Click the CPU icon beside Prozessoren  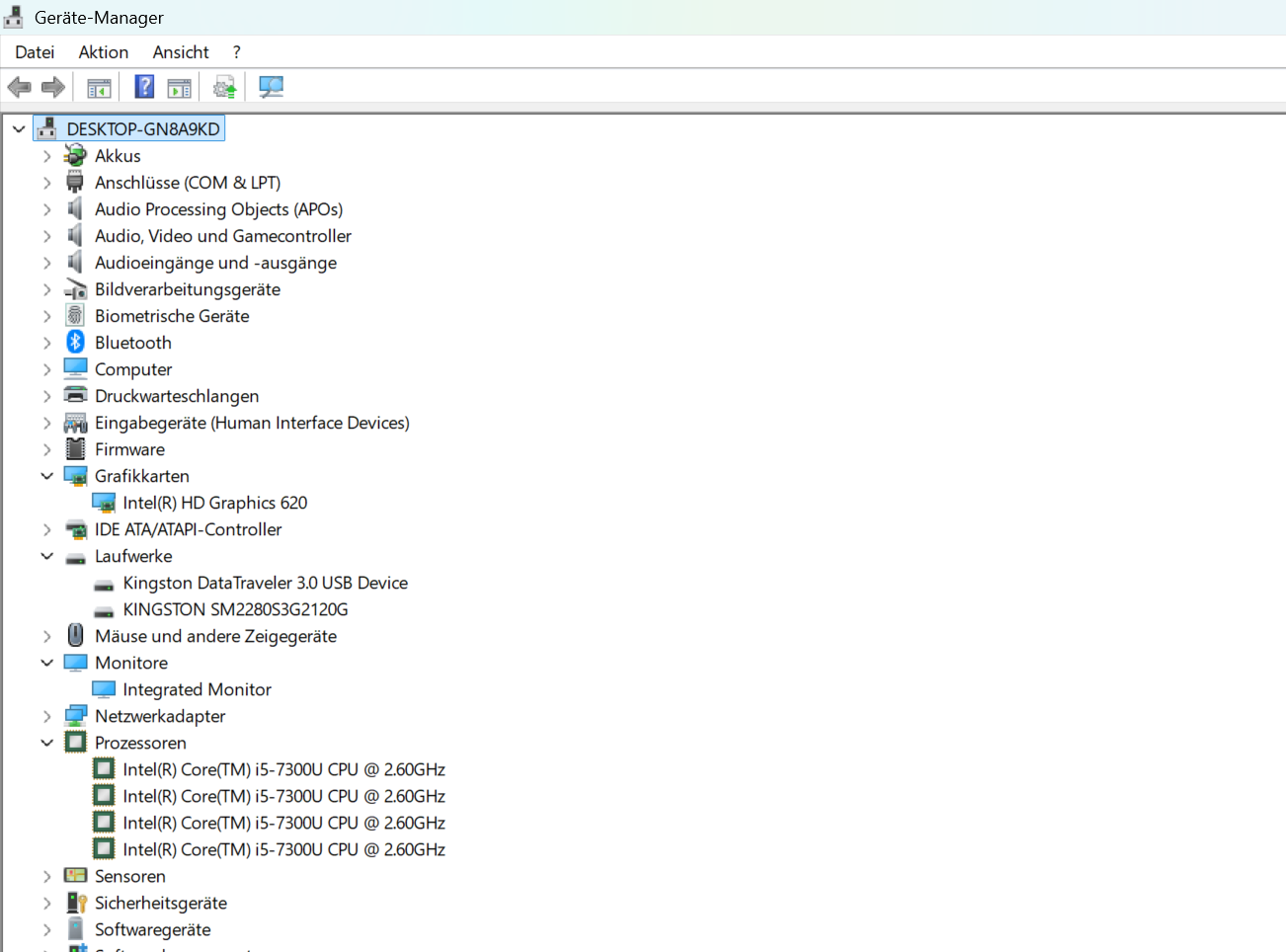coord(75,742)
